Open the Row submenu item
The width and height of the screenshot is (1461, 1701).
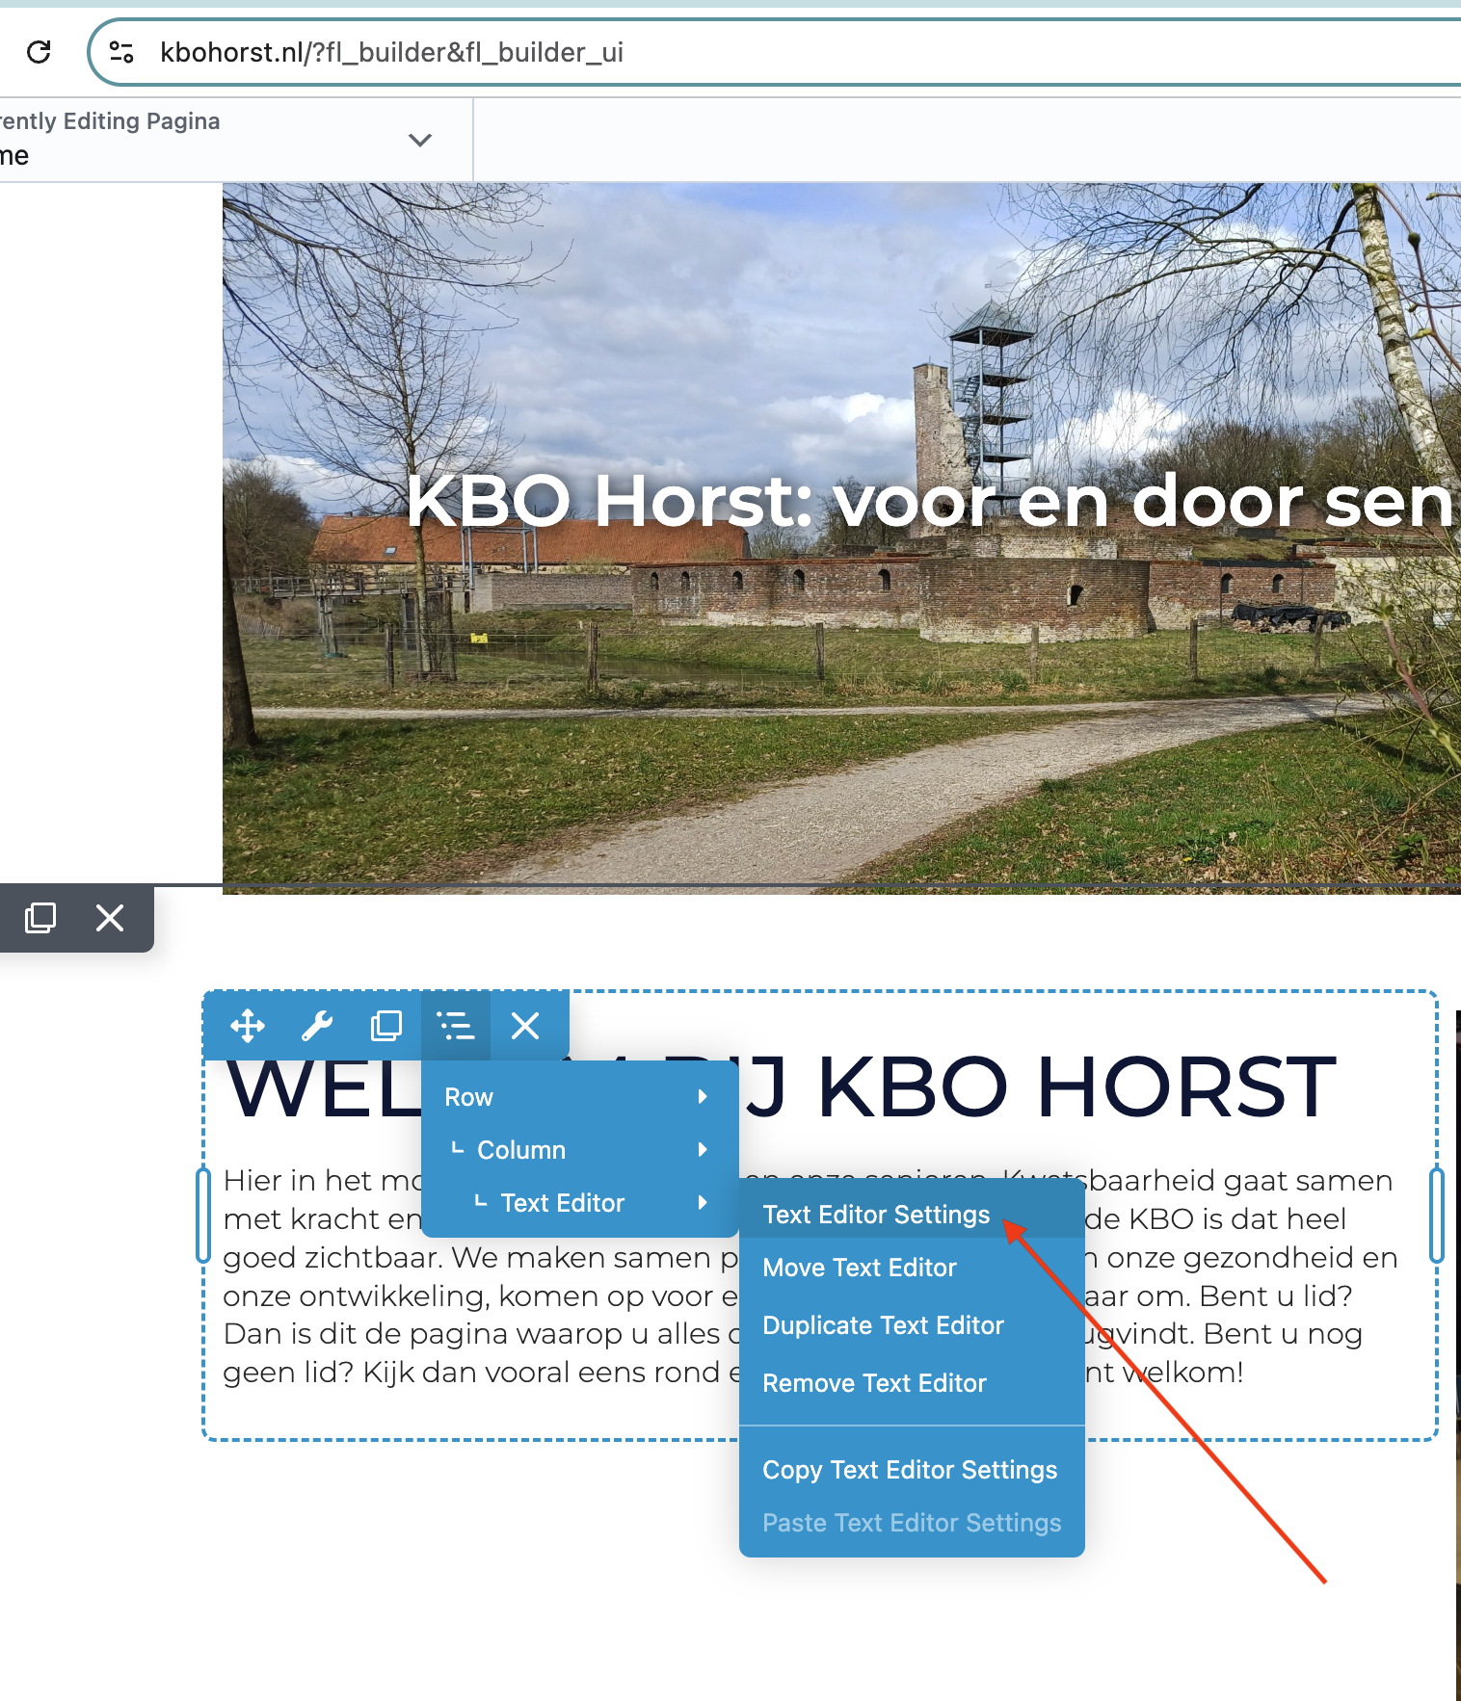coord(580,1097)
